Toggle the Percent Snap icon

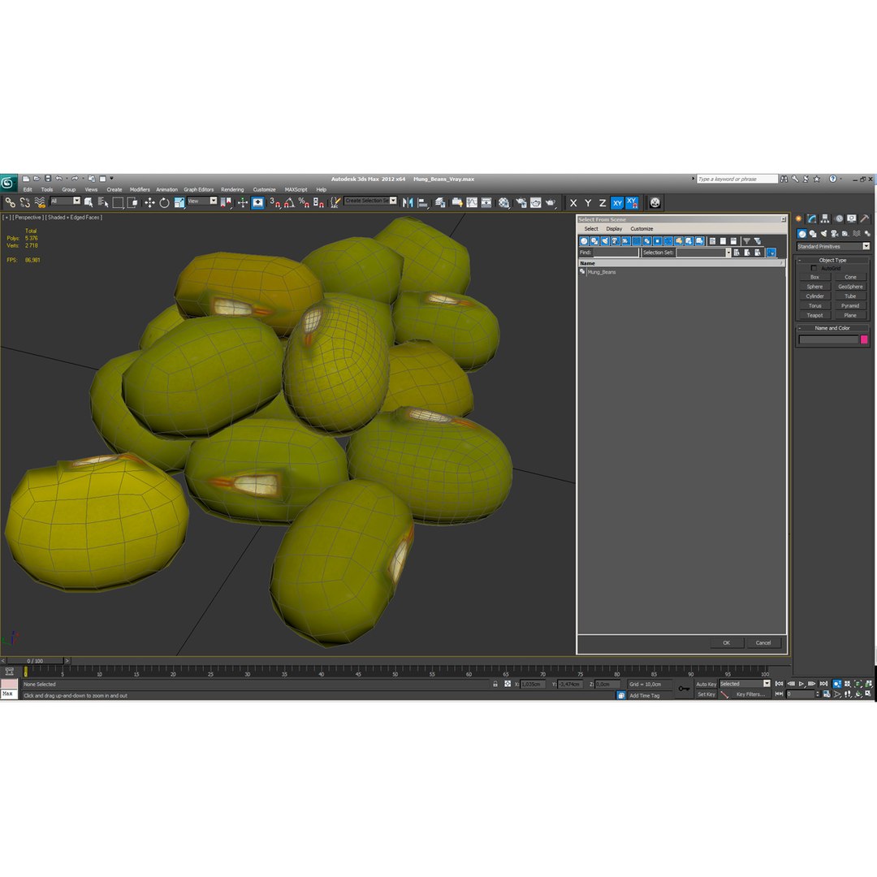304,202
